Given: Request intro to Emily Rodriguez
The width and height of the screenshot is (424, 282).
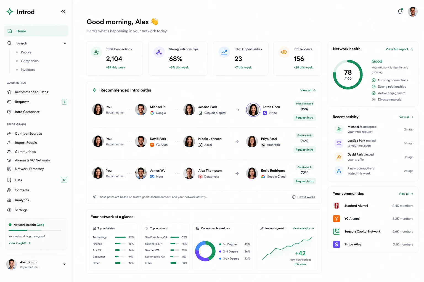Looking at the screenshot, I should 304,181.
